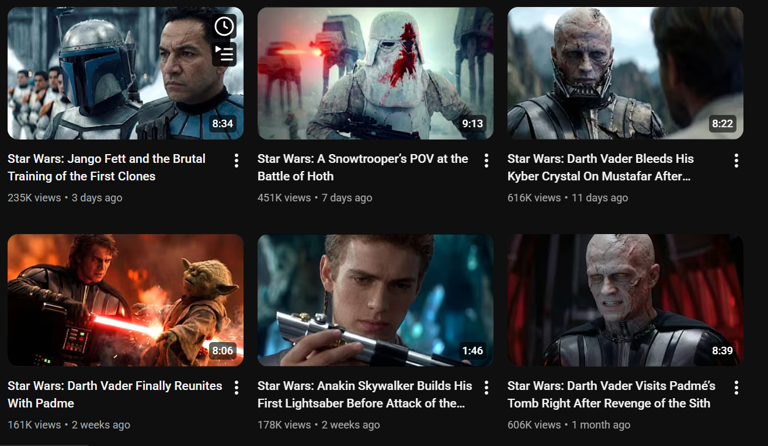Open Jango Fett and clone troopers thumbnail
Screen dimensions: 768x446
[x=126, y=73]
